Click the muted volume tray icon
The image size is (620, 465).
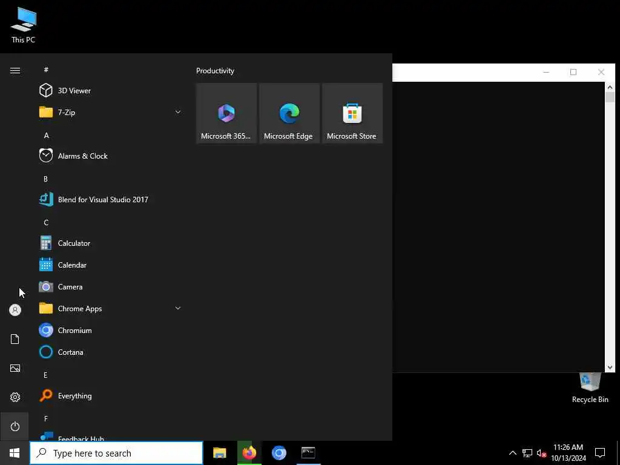[x=541, y=453]
